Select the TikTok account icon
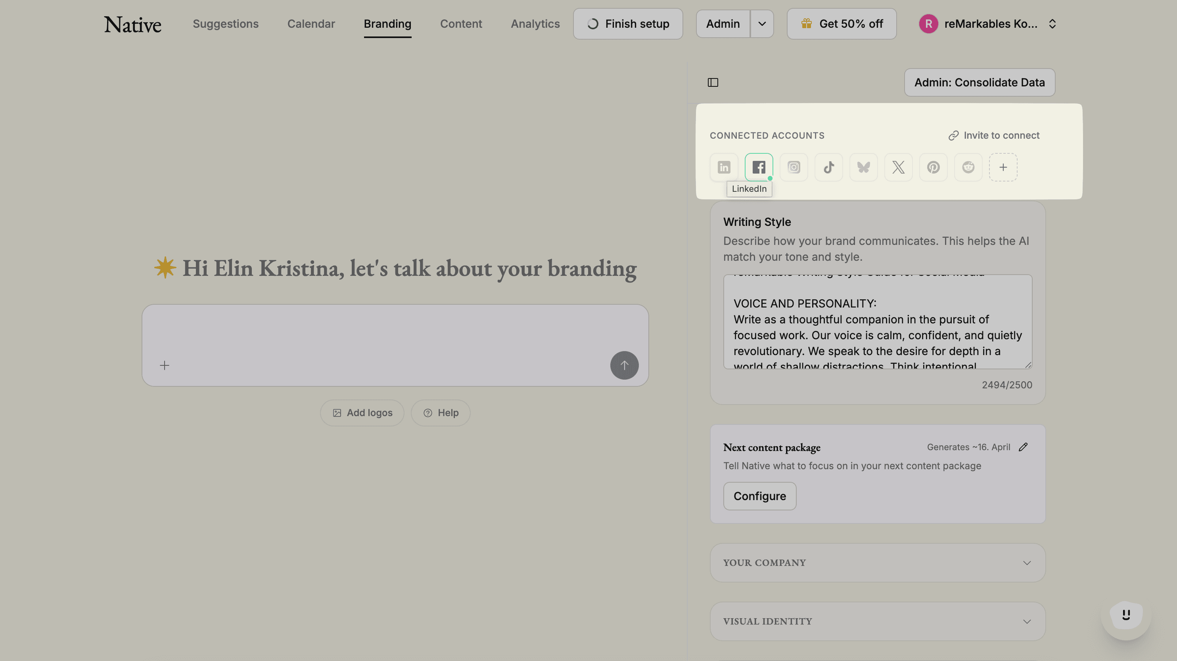1177x661 pixels. coord(828,167)
